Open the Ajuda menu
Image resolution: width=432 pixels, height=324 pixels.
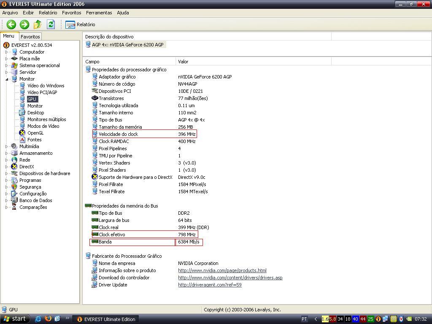click(x=123, y=13)
